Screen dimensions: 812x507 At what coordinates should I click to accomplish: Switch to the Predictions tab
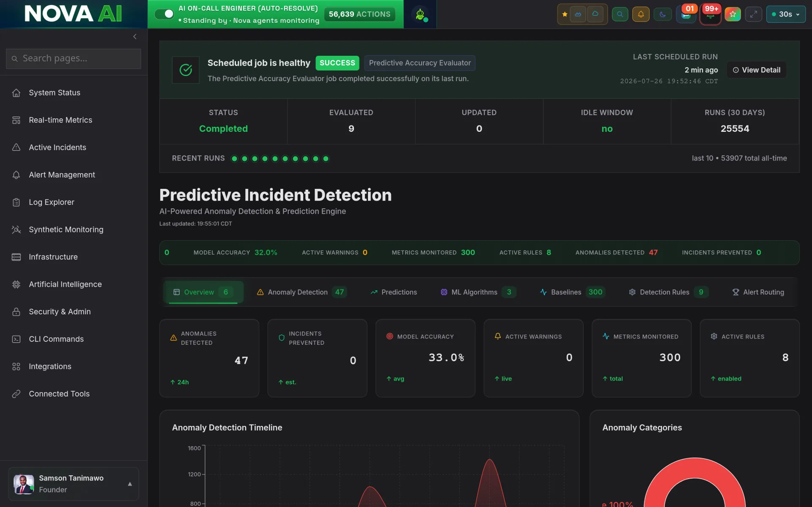(x=394, y=292)
